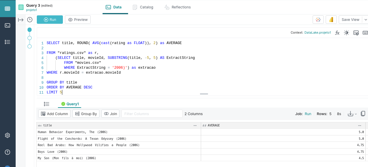
Task: Click the query history clock icon
Action: click(x=29, y=19)
